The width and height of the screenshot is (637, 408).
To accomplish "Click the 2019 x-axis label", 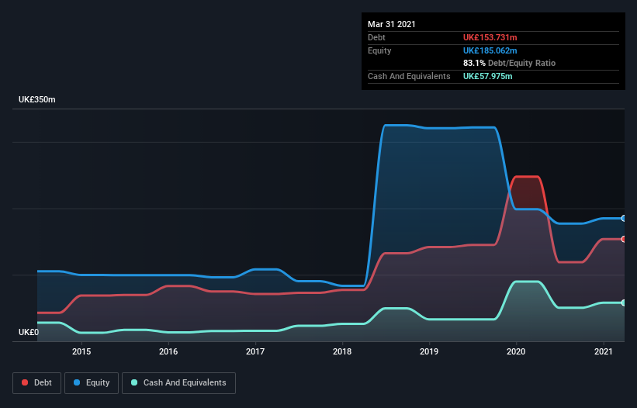I will [429, 351].
